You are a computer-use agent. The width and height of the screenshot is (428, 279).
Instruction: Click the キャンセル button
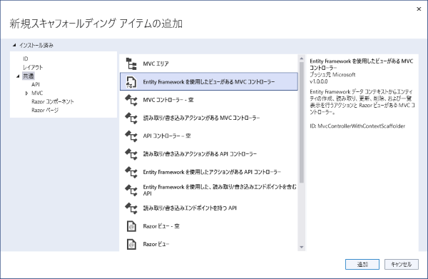click(x=401, y=264)
